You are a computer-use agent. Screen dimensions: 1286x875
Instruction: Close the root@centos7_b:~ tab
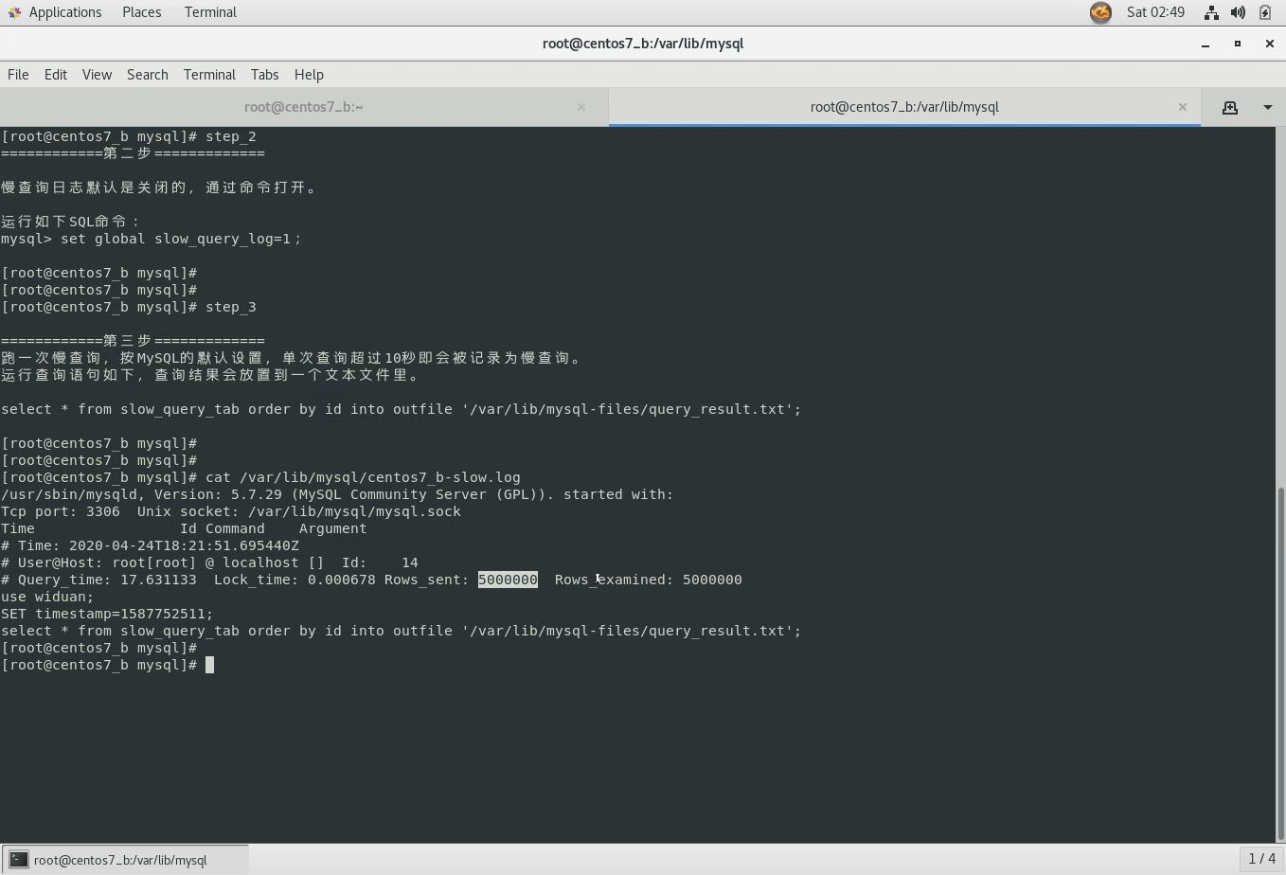click(580, 107)
